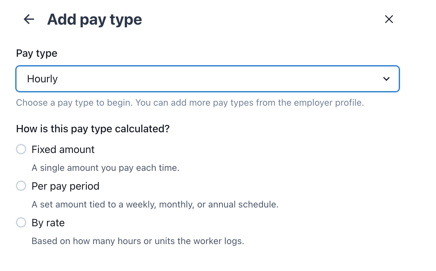Screen dimensions: 436x271
Task: Select the Per pay period radio button
Action: 21,186
